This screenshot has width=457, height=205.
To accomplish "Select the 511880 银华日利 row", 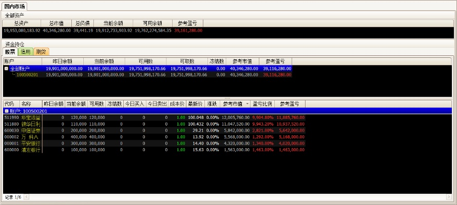I will pyautogui.click(x=154, y=124).
